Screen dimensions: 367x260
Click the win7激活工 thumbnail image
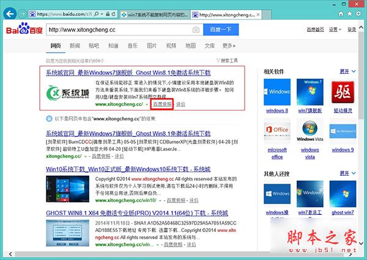coord(310,193)
